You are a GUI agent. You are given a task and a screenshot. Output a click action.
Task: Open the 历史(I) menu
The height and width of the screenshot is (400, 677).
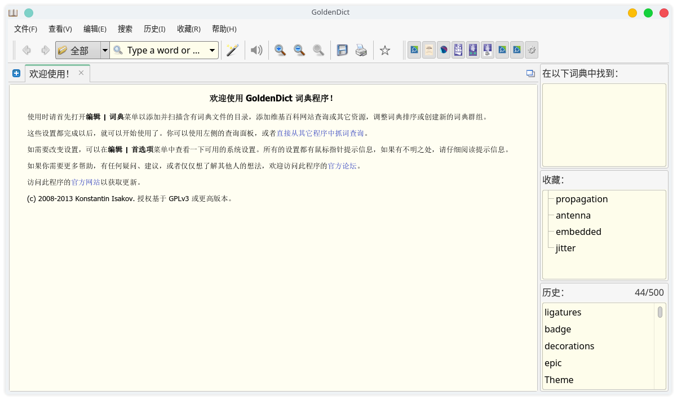click(154, 29)
